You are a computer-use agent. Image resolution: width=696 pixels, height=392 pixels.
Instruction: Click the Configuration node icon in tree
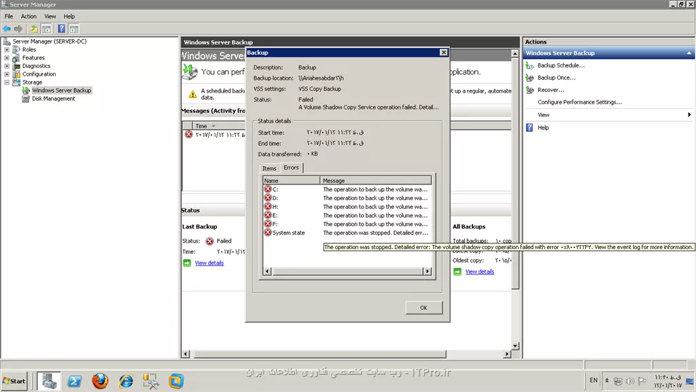pos(16,74)
